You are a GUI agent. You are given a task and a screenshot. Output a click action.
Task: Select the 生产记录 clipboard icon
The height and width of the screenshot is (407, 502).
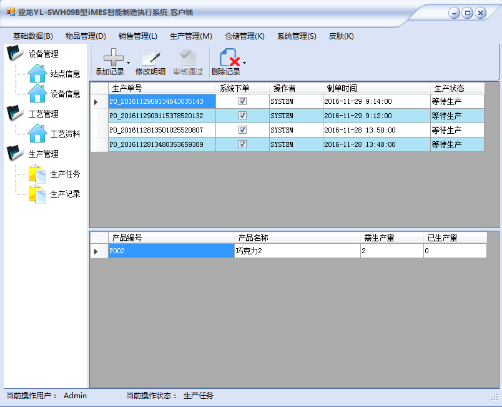[x=37, y=193]
